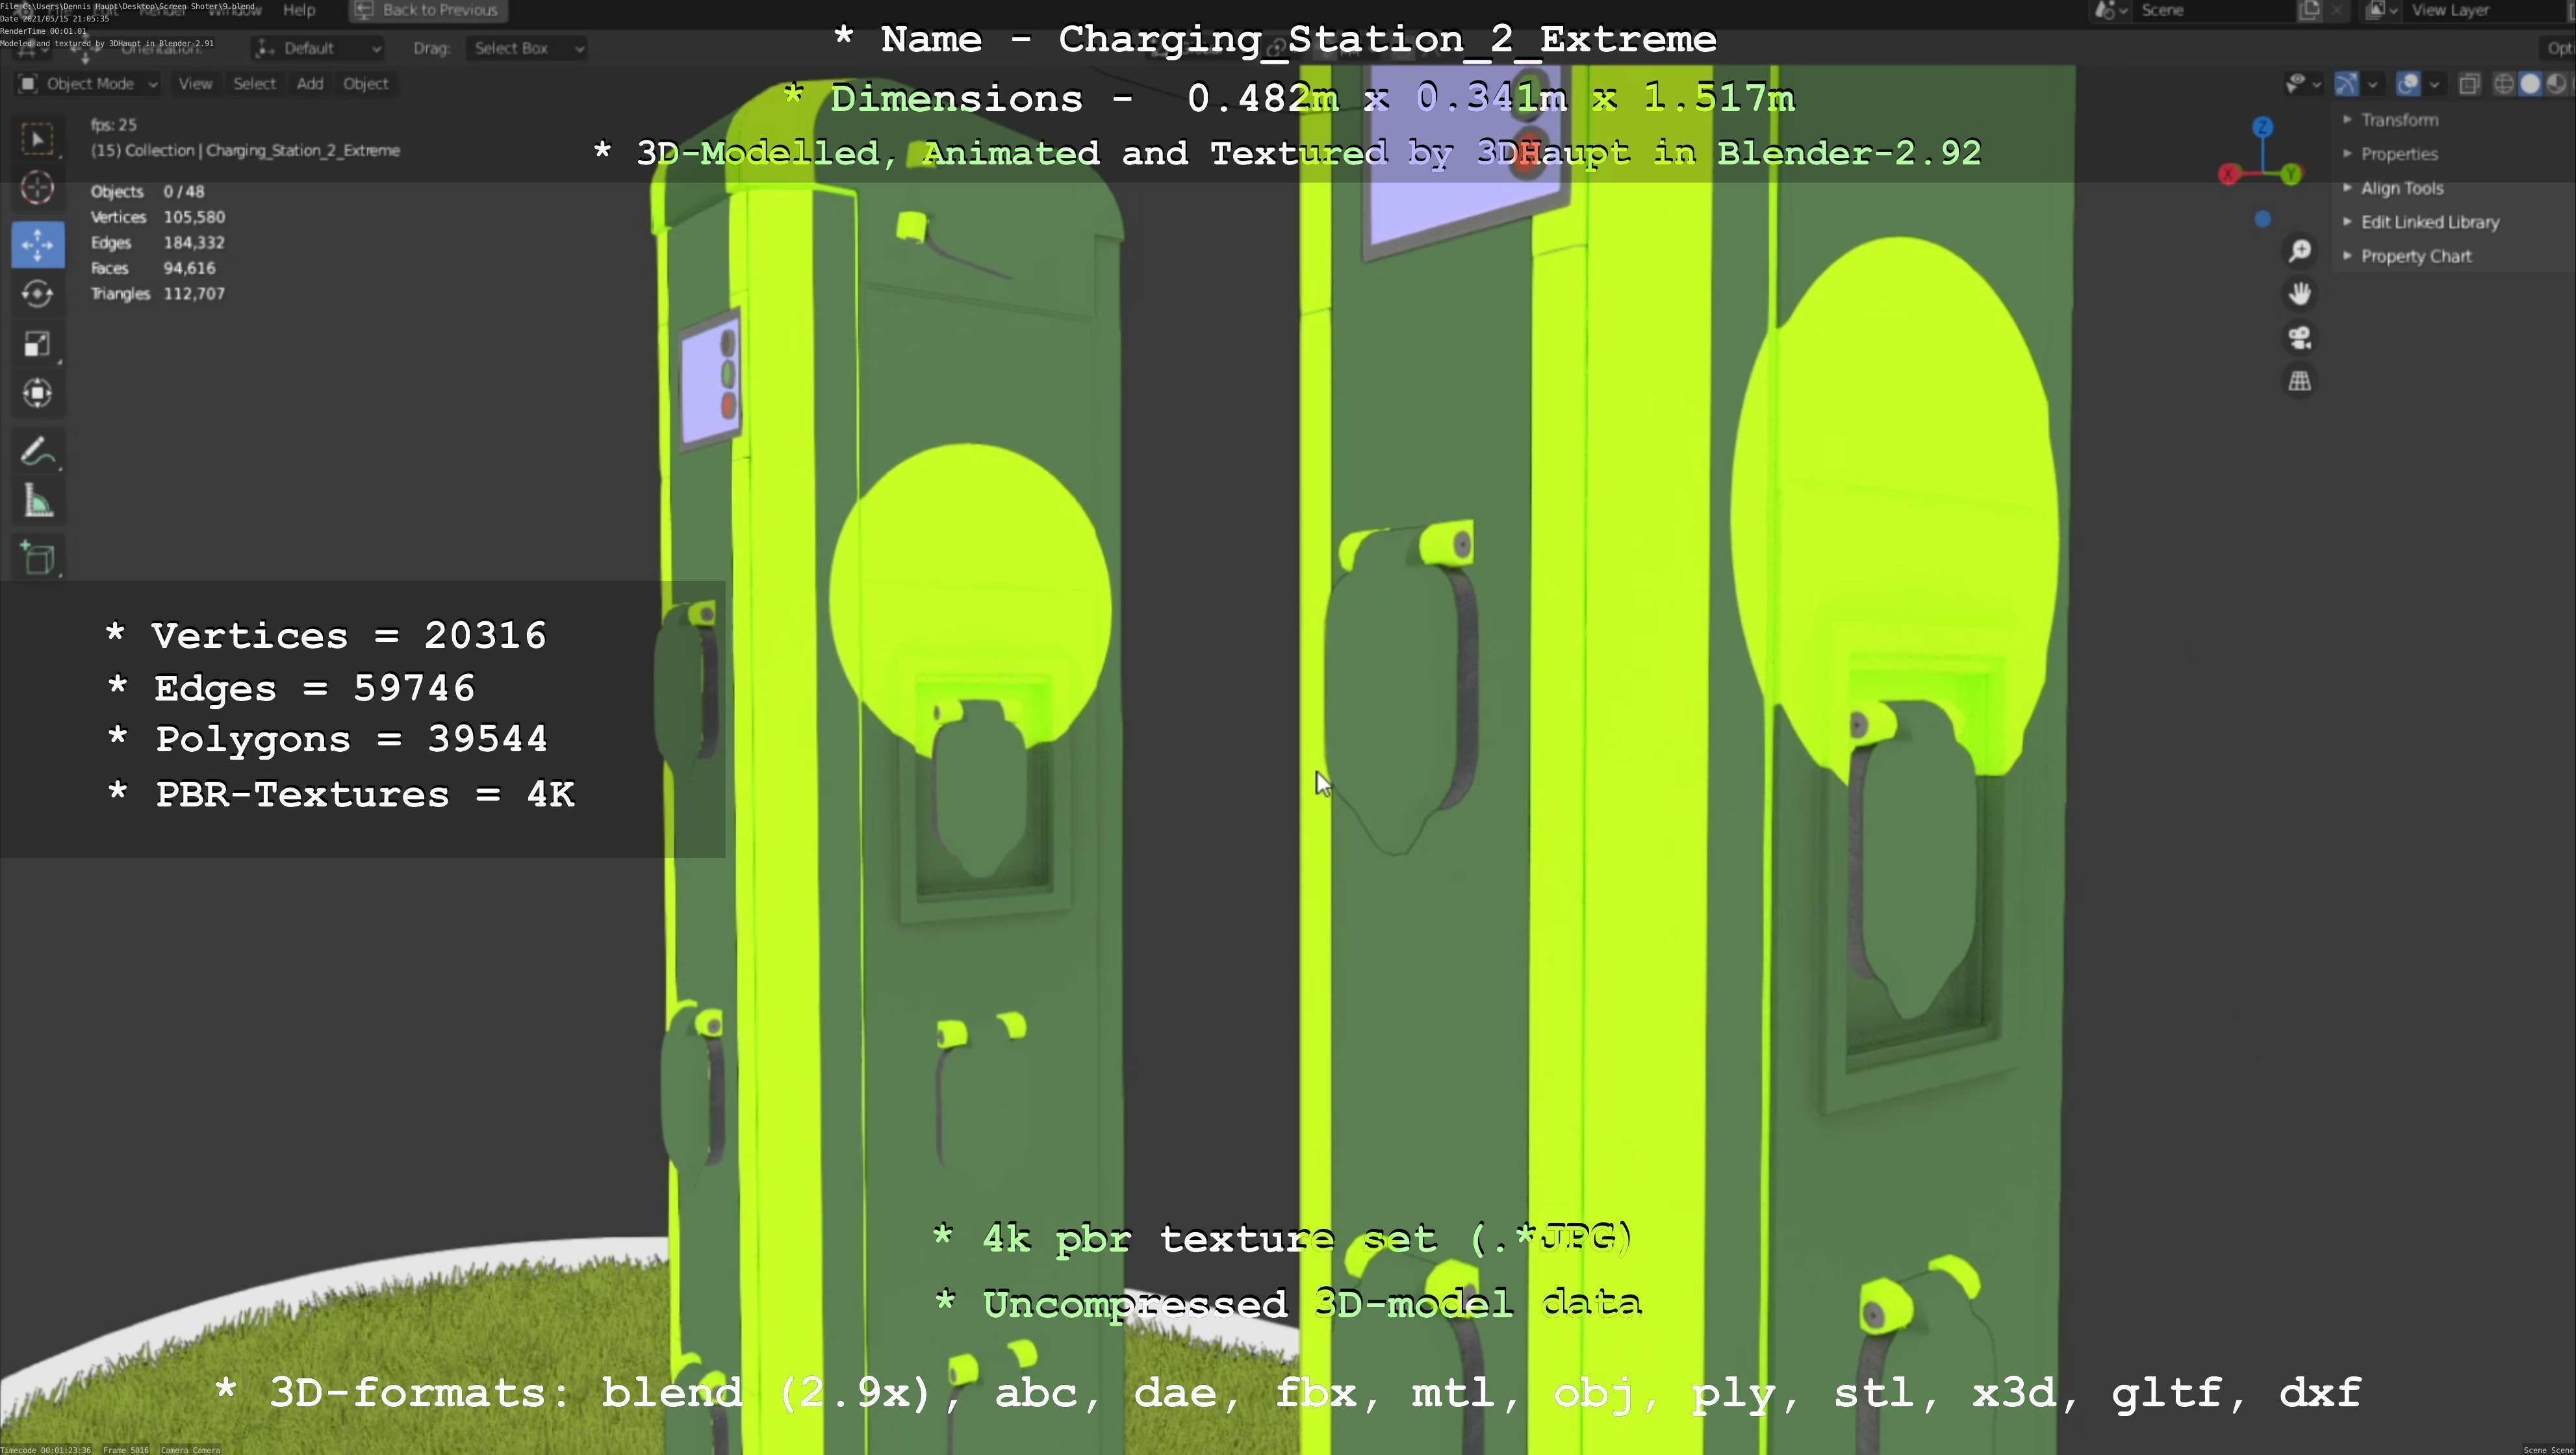Select the Add Cube tool
This screenshot has width=2576, height=1455.
point(38,557)
